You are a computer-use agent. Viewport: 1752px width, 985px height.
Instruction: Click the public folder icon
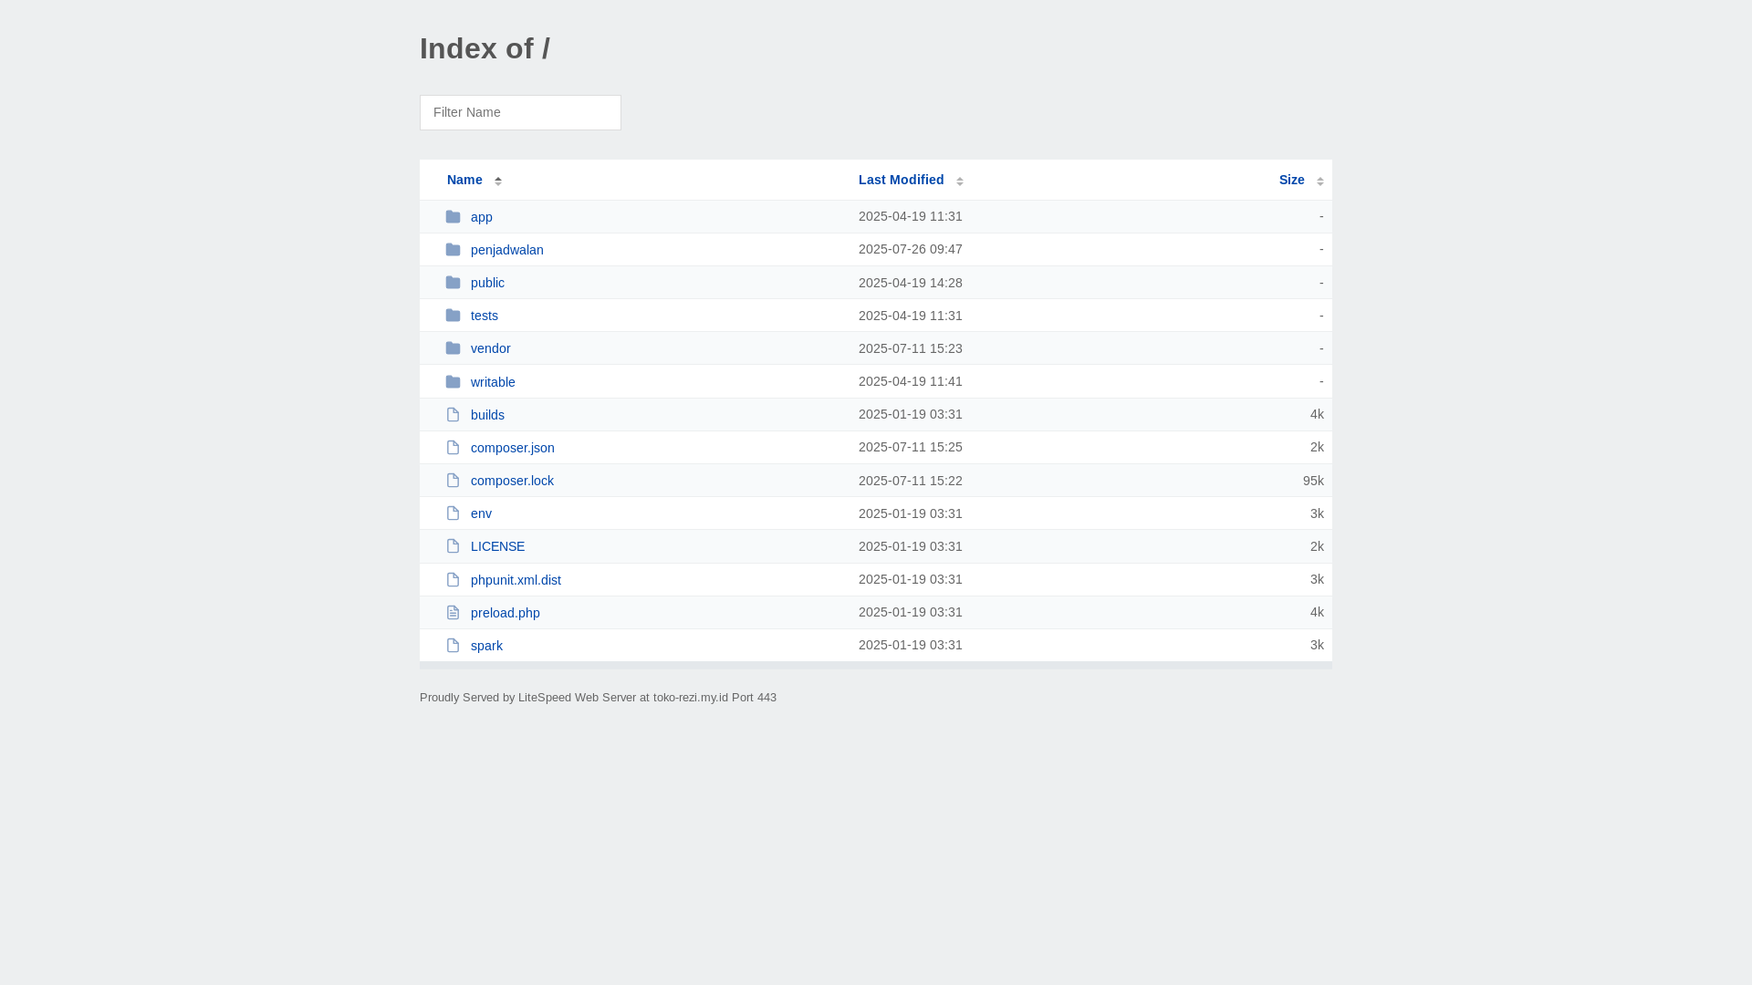point(453,283)
